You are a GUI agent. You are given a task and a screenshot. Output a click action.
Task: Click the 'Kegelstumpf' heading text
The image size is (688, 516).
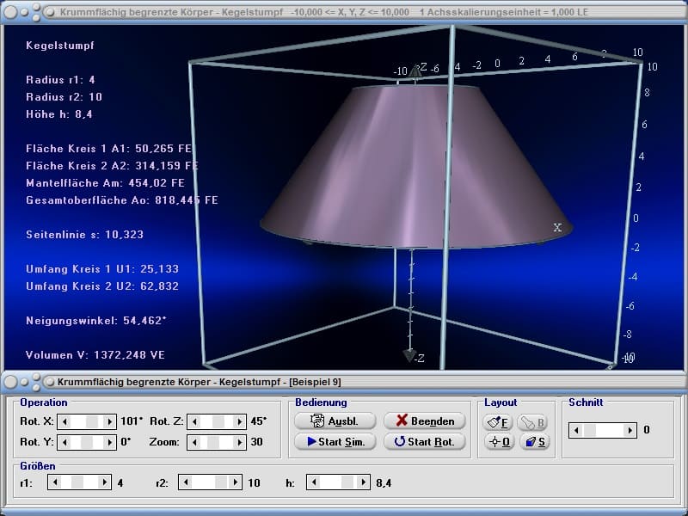click(60, 46)
